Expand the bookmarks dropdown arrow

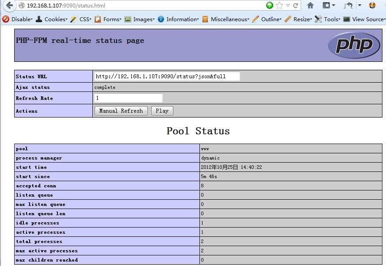pos(334,5)
